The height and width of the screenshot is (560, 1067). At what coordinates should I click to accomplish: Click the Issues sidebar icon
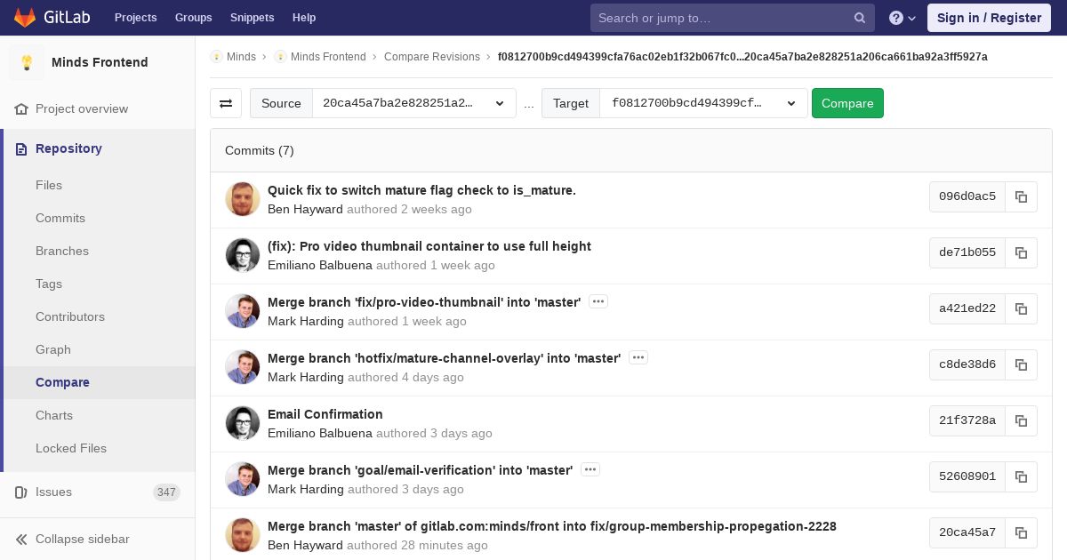click(x=21, y=492)
